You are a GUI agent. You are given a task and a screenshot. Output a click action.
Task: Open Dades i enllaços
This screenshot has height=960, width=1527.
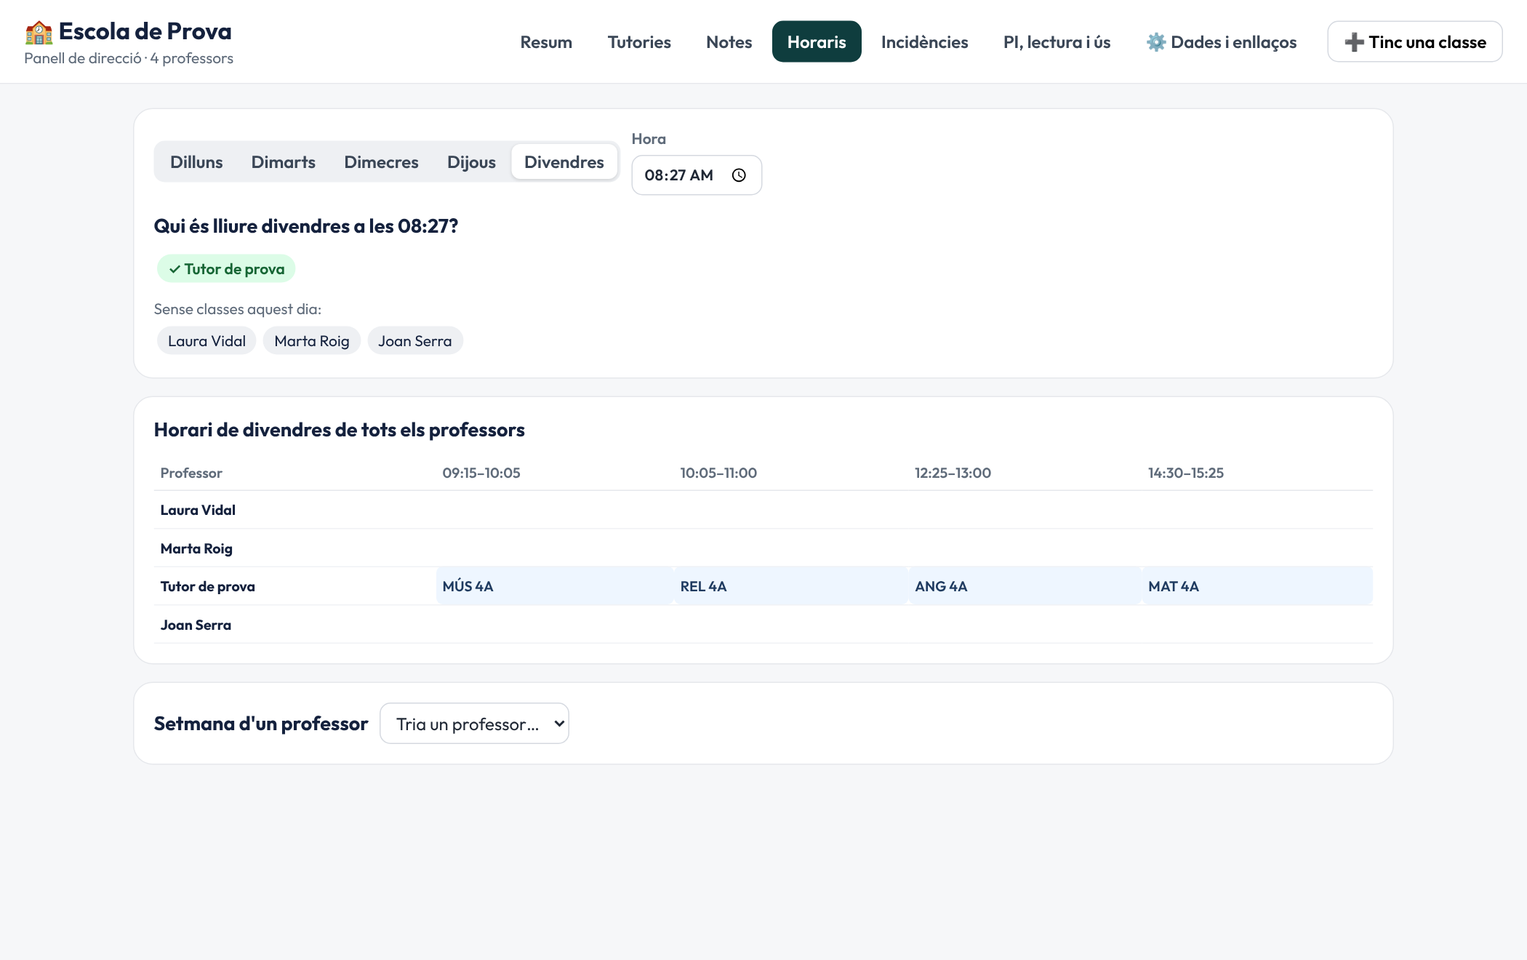1222,42
